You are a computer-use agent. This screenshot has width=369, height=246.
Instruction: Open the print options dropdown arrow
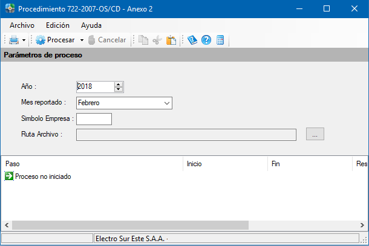click(24, 40)
